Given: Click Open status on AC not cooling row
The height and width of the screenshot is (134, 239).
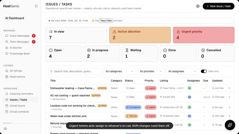Looking at the screenshot, I should click(130, 97).
